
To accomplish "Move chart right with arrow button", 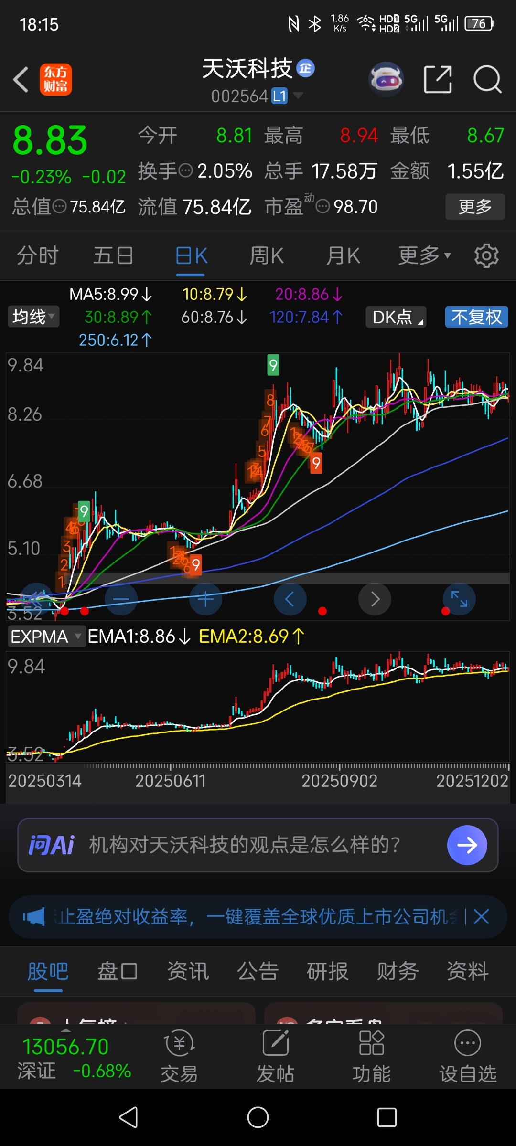I will pyautogui.click(x=375, y=599).
